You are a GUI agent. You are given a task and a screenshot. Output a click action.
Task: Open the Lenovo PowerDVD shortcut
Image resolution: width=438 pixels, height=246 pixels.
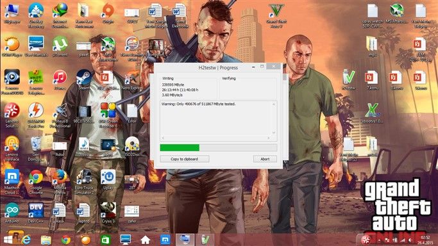[x=12, y=82]
